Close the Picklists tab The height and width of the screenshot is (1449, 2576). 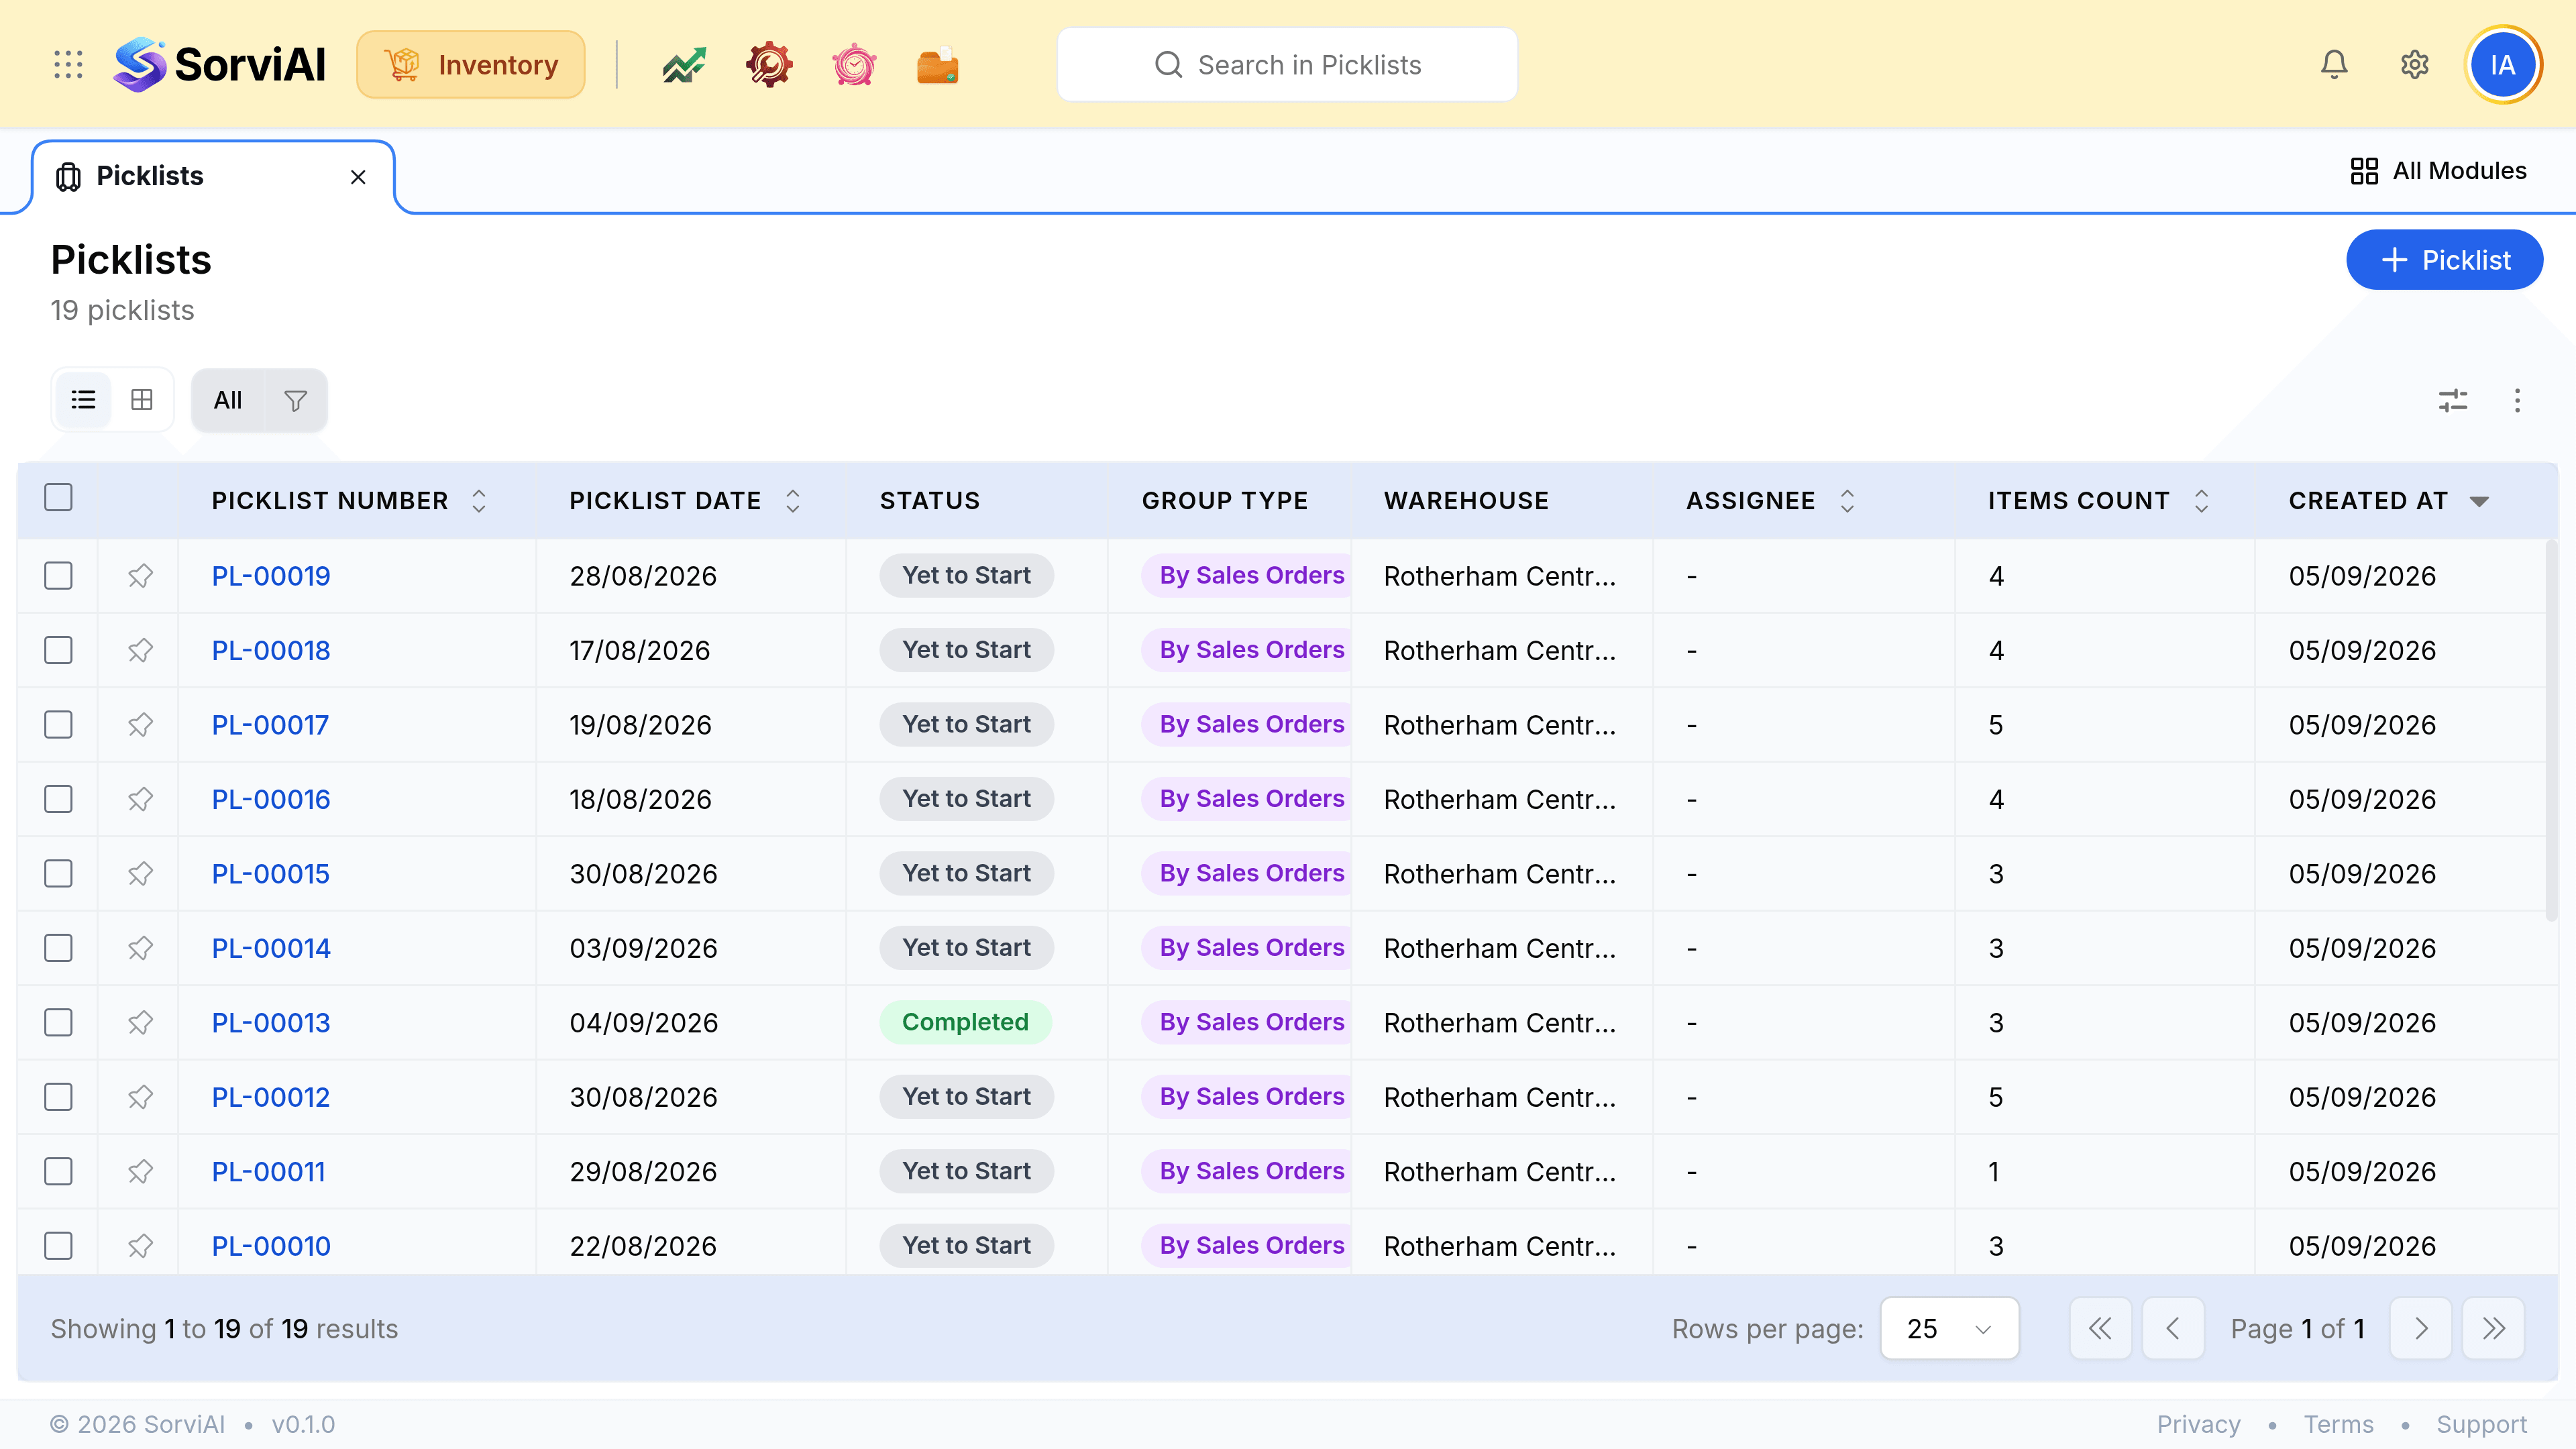click(x=358, y=177)
